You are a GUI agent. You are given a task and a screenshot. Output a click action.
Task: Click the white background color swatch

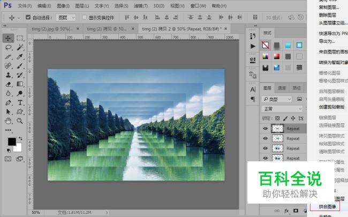(x=19, y=149)
